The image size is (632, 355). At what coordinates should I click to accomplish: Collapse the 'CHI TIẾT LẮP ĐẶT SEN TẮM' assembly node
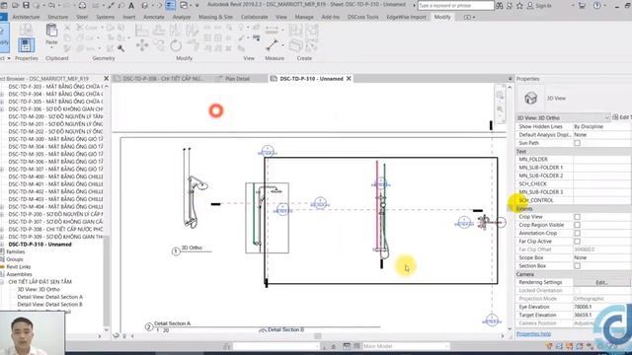pos(2,282)
